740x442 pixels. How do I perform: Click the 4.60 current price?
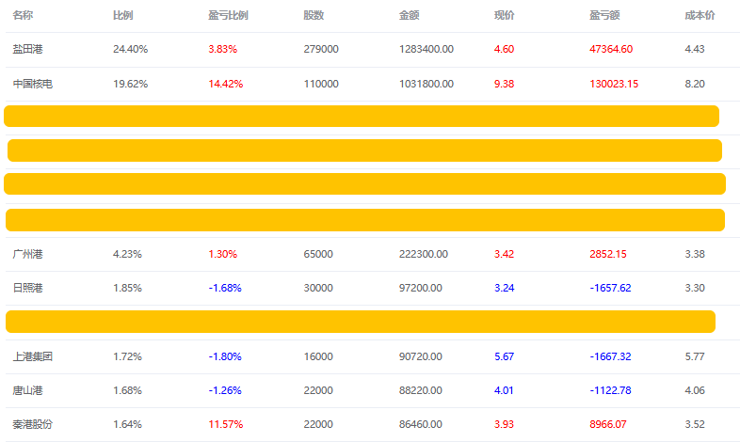(x=504, y=49)
